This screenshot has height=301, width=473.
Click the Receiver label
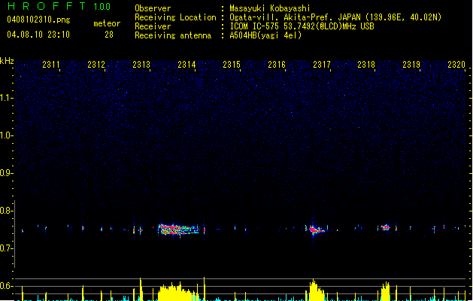(153, 26)
